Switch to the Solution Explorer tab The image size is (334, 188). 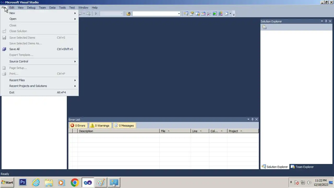(x=275, y=167)
